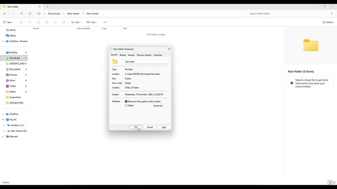337x189 pixels.
Task: Click the folder name text field
Action: coord(146,62)
